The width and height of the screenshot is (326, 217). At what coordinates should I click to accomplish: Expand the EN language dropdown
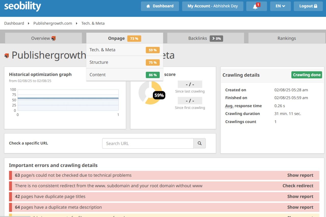280,6
